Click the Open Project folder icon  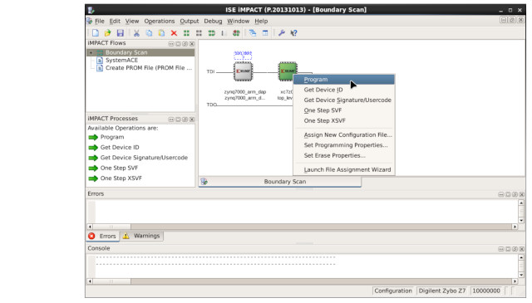coord(107,33)
